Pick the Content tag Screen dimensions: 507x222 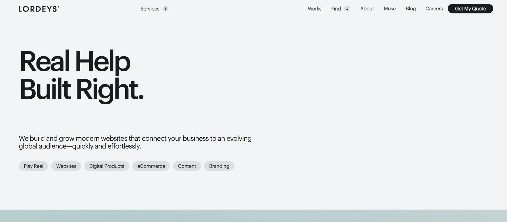[x=187, y=166]
